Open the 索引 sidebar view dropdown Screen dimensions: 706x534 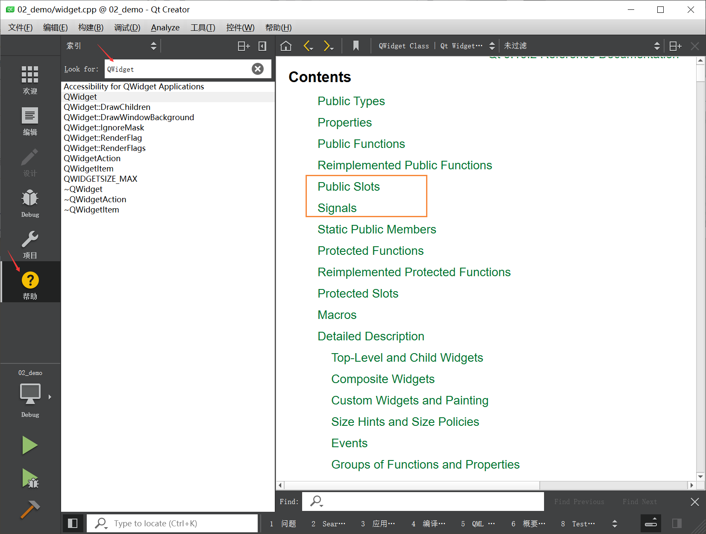(112, 46)
